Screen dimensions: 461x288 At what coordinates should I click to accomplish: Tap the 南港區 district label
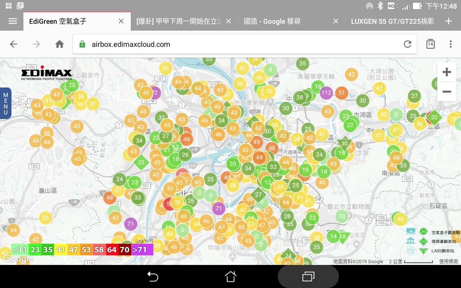pyautogui.click(x=391, y=173)
